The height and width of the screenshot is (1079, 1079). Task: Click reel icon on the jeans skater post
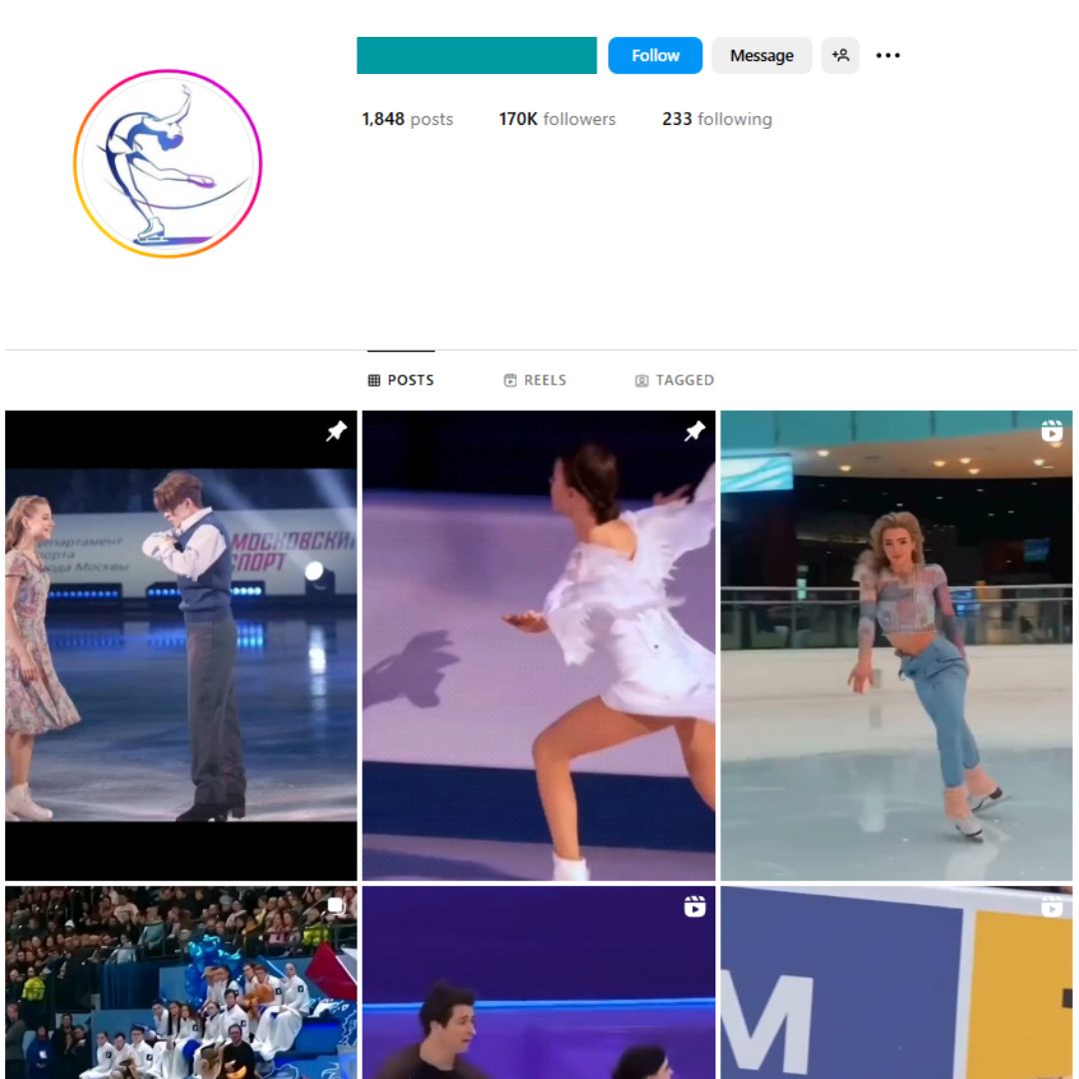1051,432
